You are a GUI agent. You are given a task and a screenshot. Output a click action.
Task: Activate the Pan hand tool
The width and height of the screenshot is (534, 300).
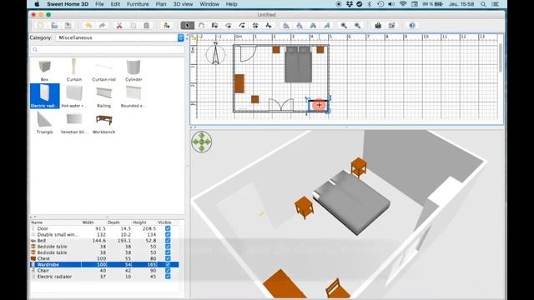(201, 26)
